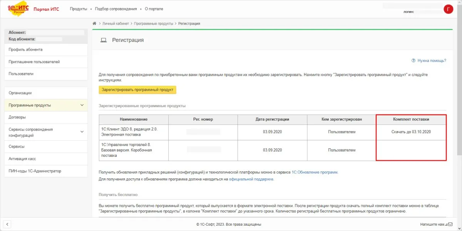Image resolution: width=462 pixels, height=231 pixels.
Task: Select Пользователи in the sidebar
Action: 46,74
